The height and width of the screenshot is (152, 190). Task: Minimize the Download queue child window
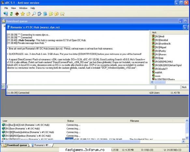[181, 21]
